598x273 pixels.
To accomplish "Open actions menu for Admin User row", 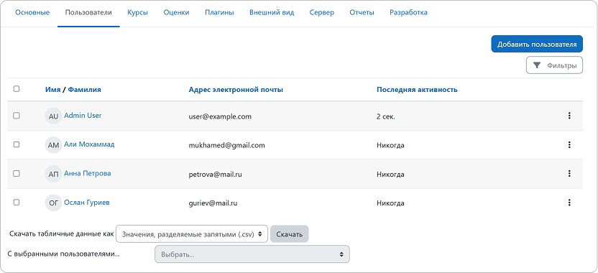I will (x=569, y=116).
